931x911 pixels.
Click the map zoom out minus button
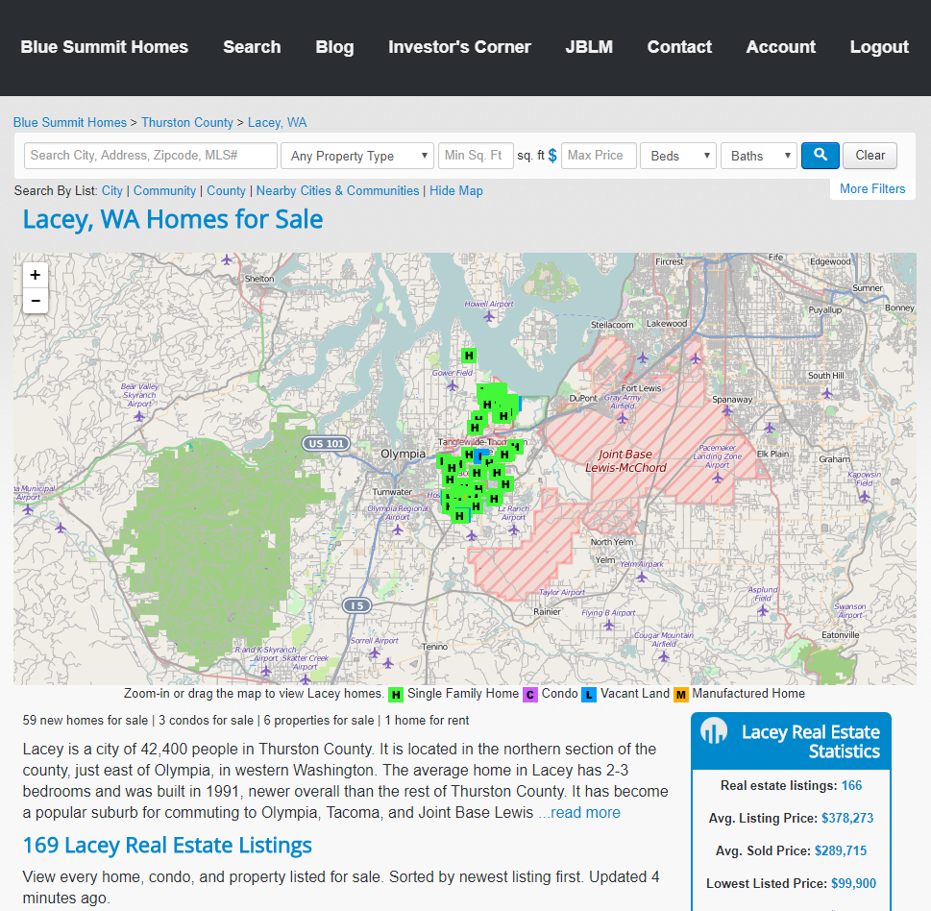coord(36,301)
